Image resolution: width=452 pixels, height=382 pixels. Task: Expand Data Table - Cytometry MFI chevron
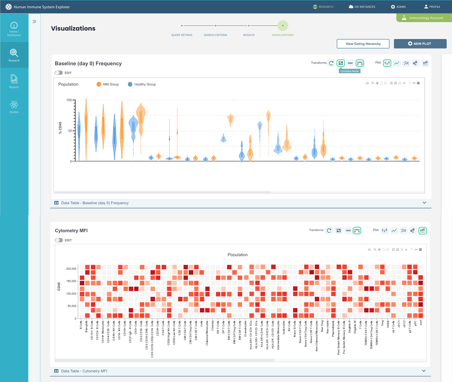point(424,371)
